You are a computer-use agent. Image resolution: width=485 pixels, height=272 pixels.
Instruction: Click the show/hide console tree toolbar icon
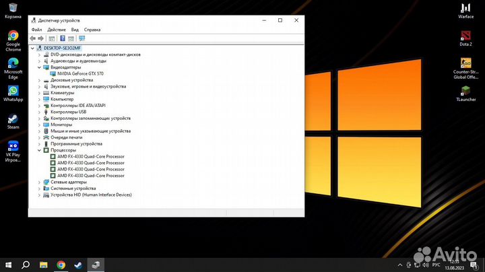point(52,38)
